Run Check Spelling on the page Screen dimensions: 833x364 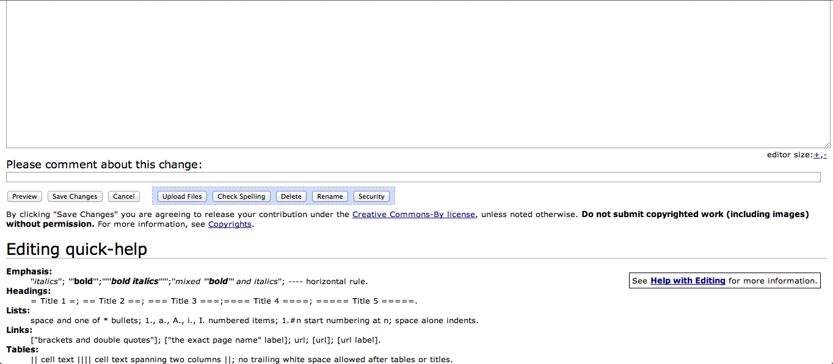241,196
